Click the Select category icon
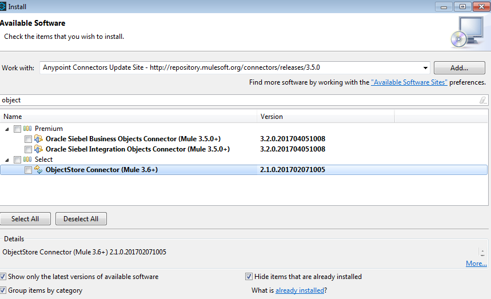This screenshot has height=299, width=491. click(x=27, y=160)
